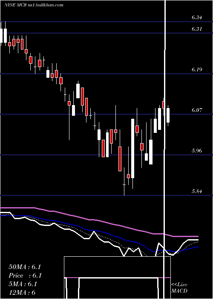This screenshot has height=299, width=213.
Task: Click the NYSE MCR ns1.bullkhan.com header text
Action: [x=34, y=5]
